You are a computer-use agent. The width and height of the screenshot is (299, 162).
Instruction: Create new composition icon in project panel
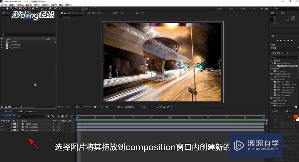pyautogui.click(x=9, y=107)
